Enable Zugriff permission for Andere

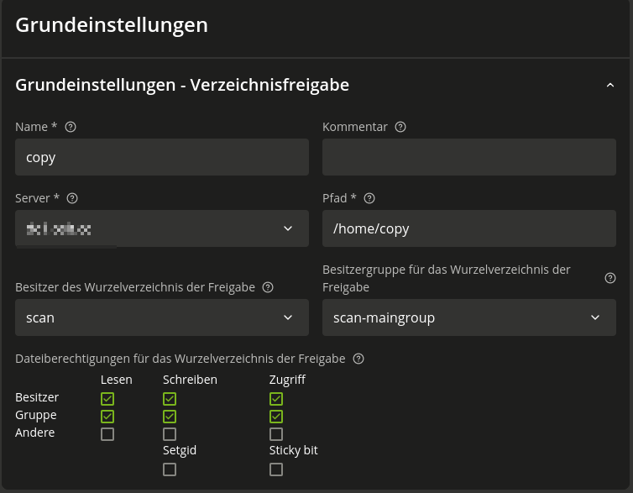pos(276,434)
